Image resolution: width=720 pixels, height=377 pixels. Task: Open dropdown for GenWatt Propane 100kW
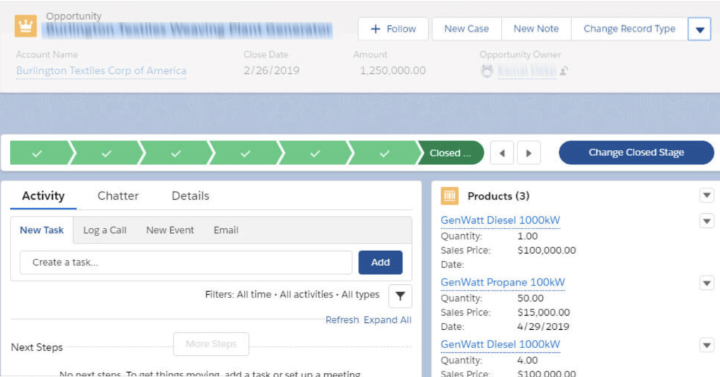(707, 283)
